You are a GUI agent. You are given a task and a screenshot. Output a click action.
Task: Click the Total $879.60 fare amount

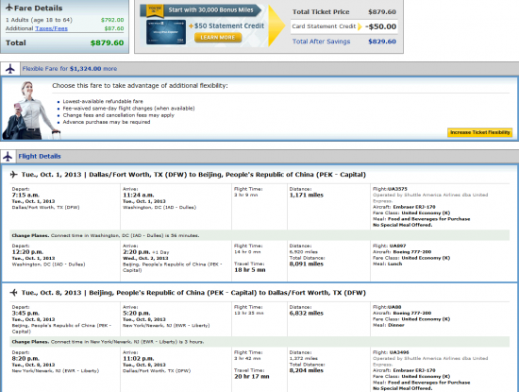pyautogui.click(x=107, y=43)
